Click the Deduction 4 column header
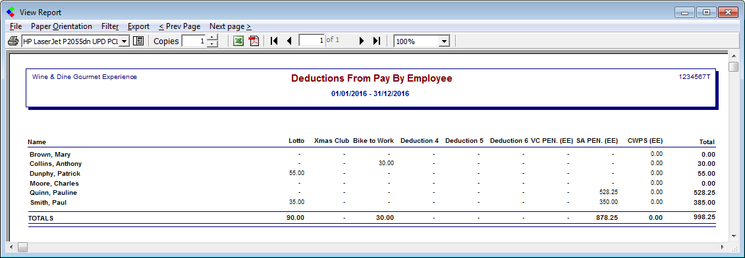Screen dimensions: 745x258 pos(420,141)
